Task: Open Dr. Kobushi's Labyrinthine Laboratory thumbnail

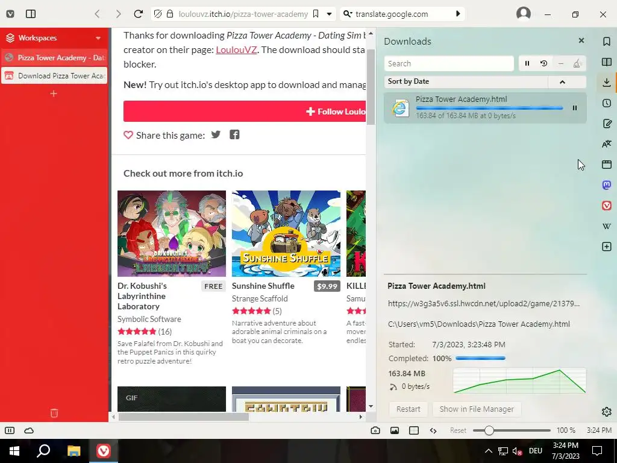Action: coord(172,233)
